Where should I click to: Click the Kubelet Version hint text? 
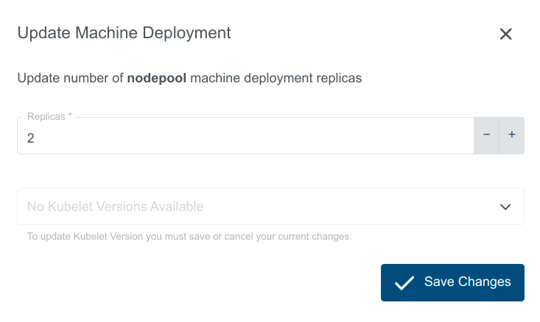coord(189,237)
